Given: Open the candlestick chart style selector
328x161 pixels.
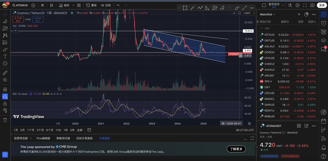Looking at the screenshot, I should pyautogui.click(x=52, y=5).
